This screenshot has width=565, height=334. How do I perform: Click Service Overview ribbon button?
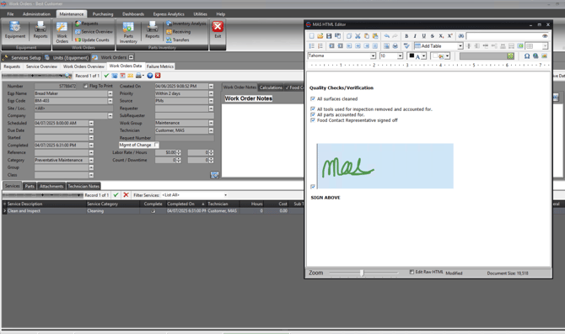(x=94, y=32)
